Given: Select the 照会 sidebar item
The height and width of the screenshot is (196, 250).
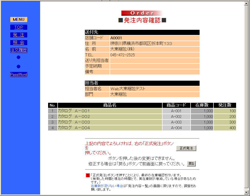Looking at the screenshot, I should 19,42.
